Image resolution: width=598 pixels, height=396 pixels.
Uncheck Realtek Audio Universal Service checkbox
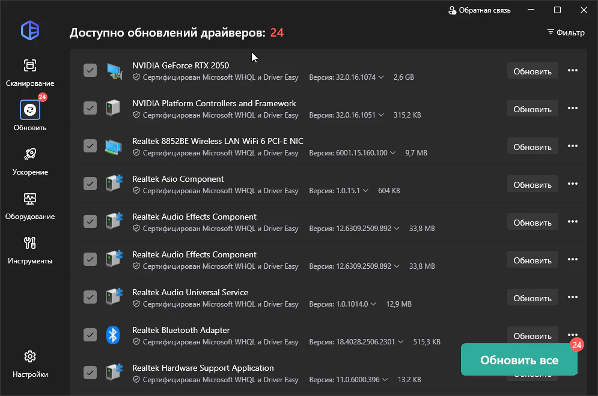(90, 297)
